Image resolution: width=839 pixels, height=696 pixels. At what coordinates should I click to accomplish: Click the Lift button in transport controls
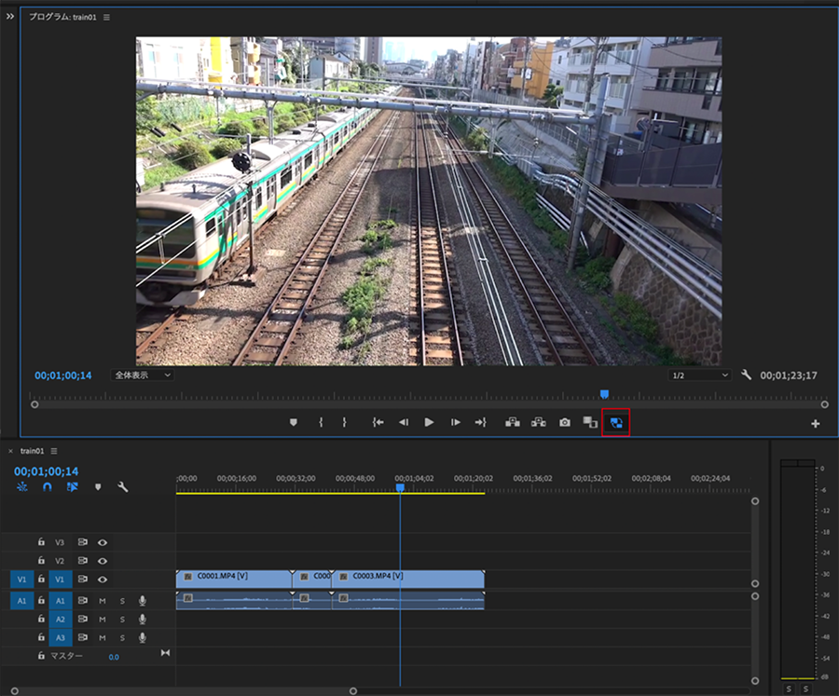pyautogui.click(x=512, y=422)
